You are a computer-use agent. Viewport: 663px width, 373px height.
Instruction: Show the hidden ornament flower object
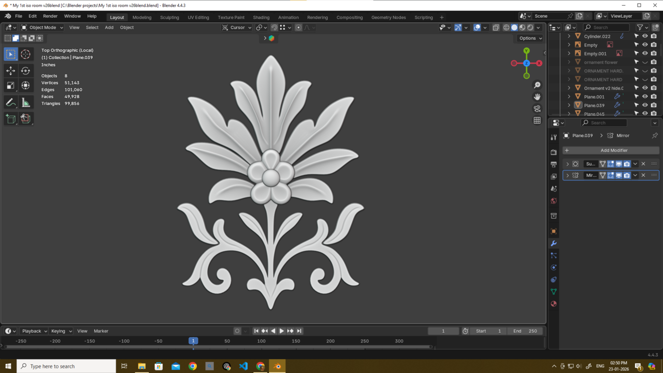pyautogui.click(x=645, y=62)
